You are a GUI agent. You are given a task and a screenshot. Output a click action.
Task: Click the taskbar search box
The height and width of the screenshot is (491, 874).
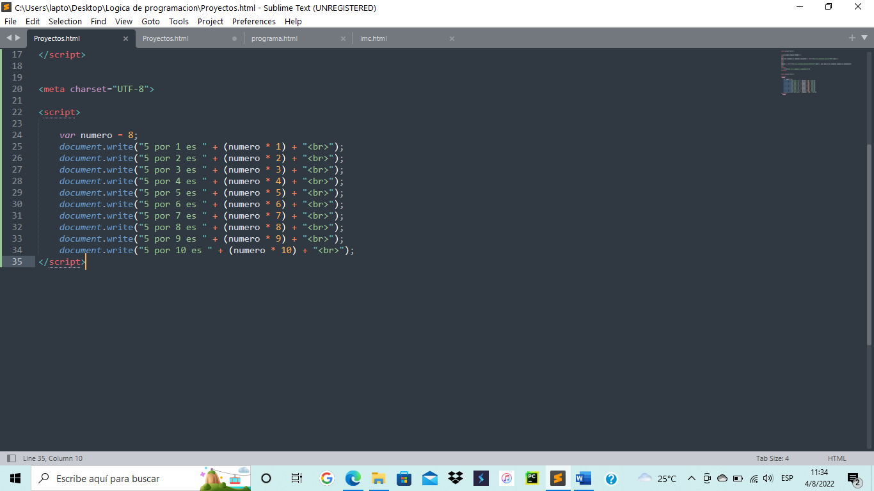click(141, 478)
